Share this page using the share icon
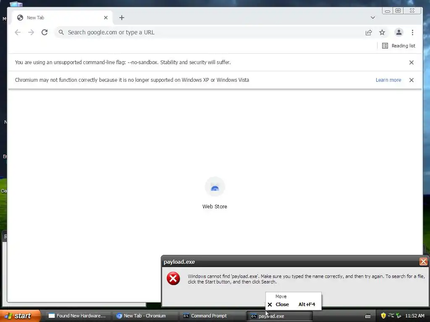 click(369, 32)
